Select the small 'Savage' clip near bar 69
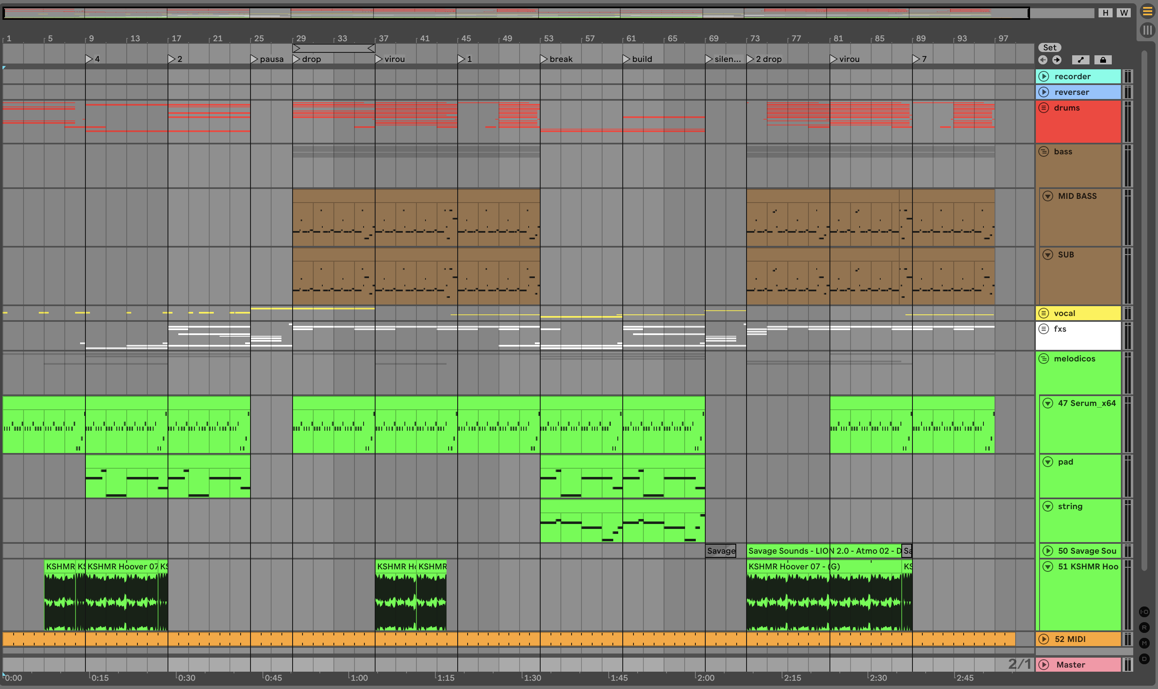This screenshot has width=1158, height=689. click(x=721, y=551)
